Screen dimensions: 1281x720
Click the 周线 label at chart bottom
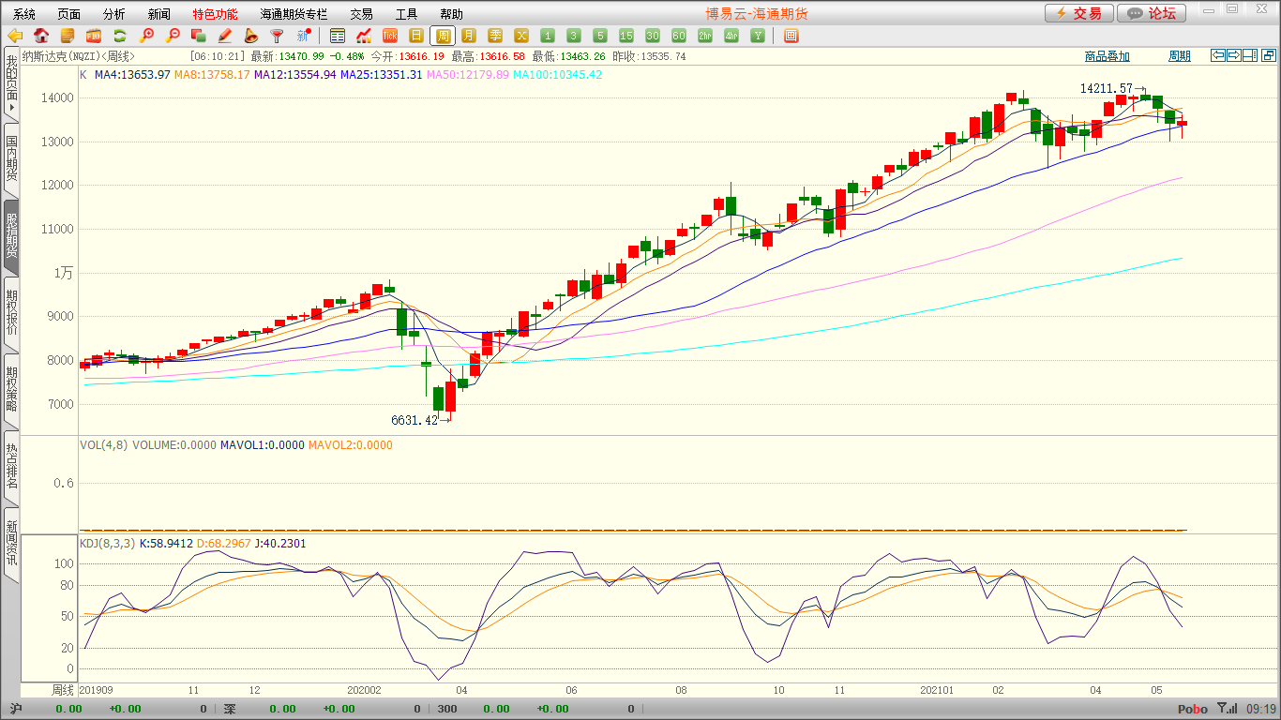(x=63, y=690)
